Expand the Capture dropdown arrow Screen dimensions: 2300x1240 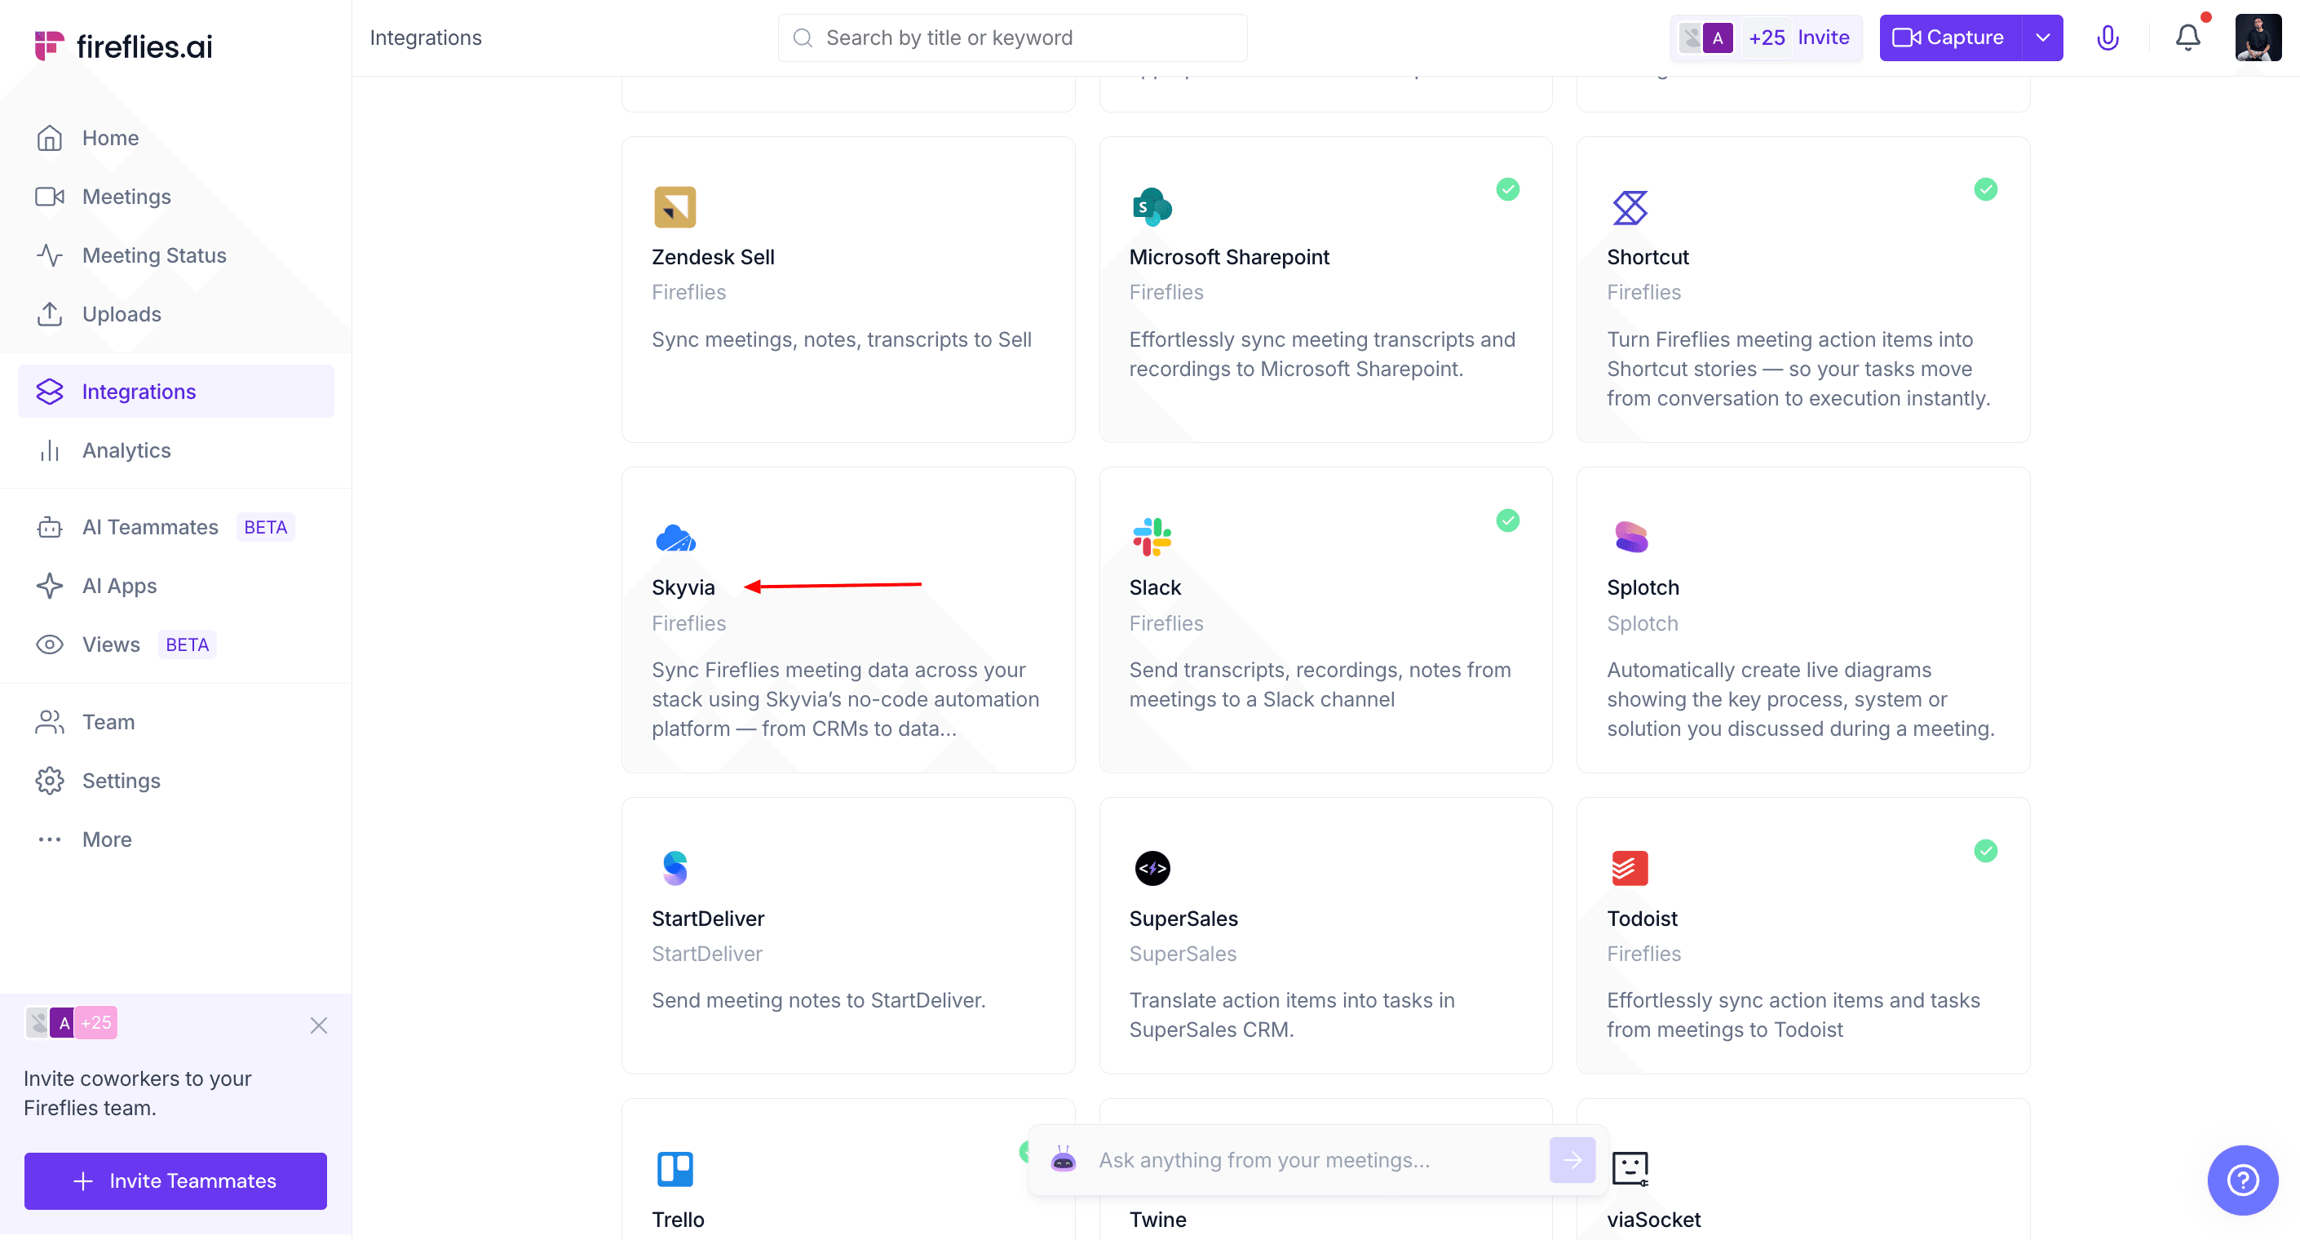click(2042, 38)
